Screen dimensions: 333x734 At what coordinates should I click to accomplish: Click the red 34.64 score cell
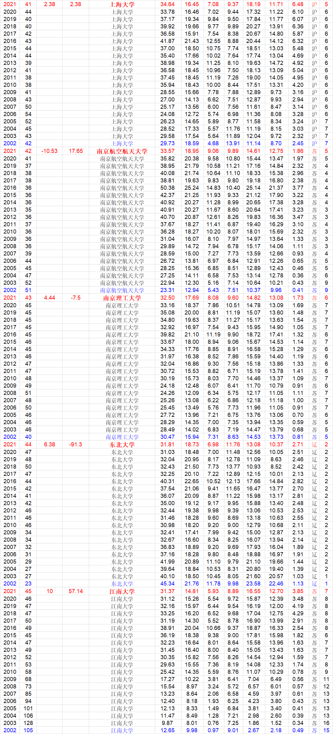click(x=167, y=4)
